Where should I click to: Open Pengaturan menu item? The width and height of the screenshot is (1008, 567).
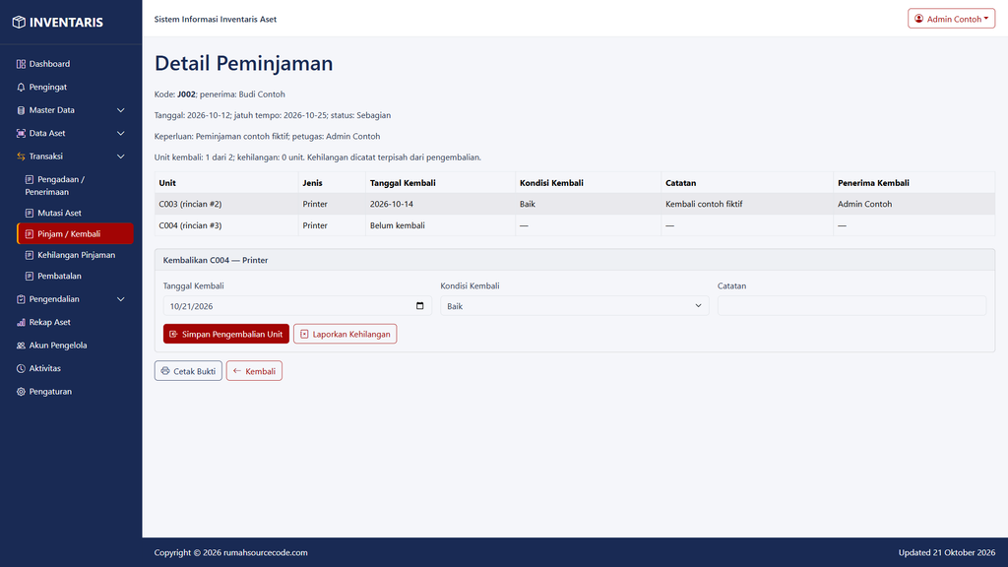pos(75,392)
